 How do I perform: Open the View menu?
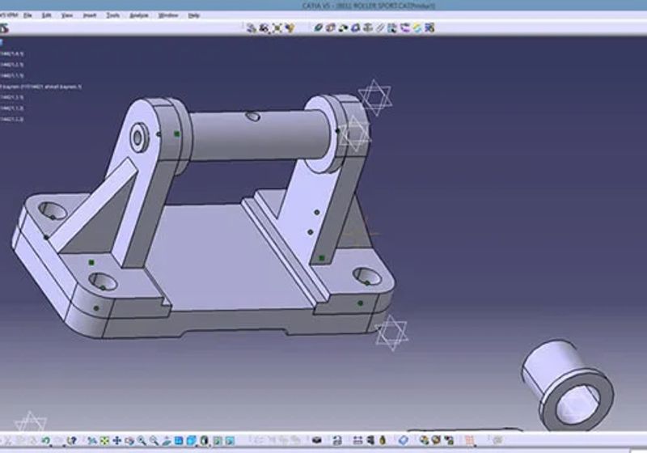67,15
